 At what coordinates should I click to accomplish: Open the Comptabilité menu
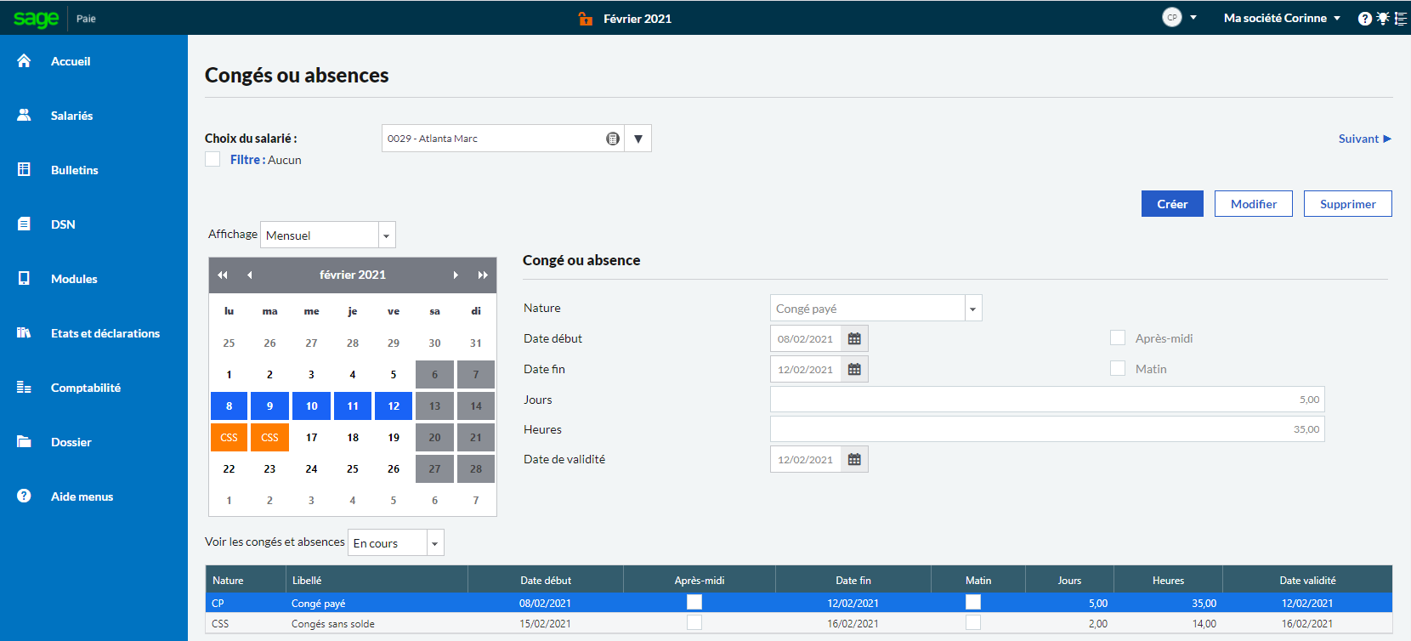click(86, 388)
